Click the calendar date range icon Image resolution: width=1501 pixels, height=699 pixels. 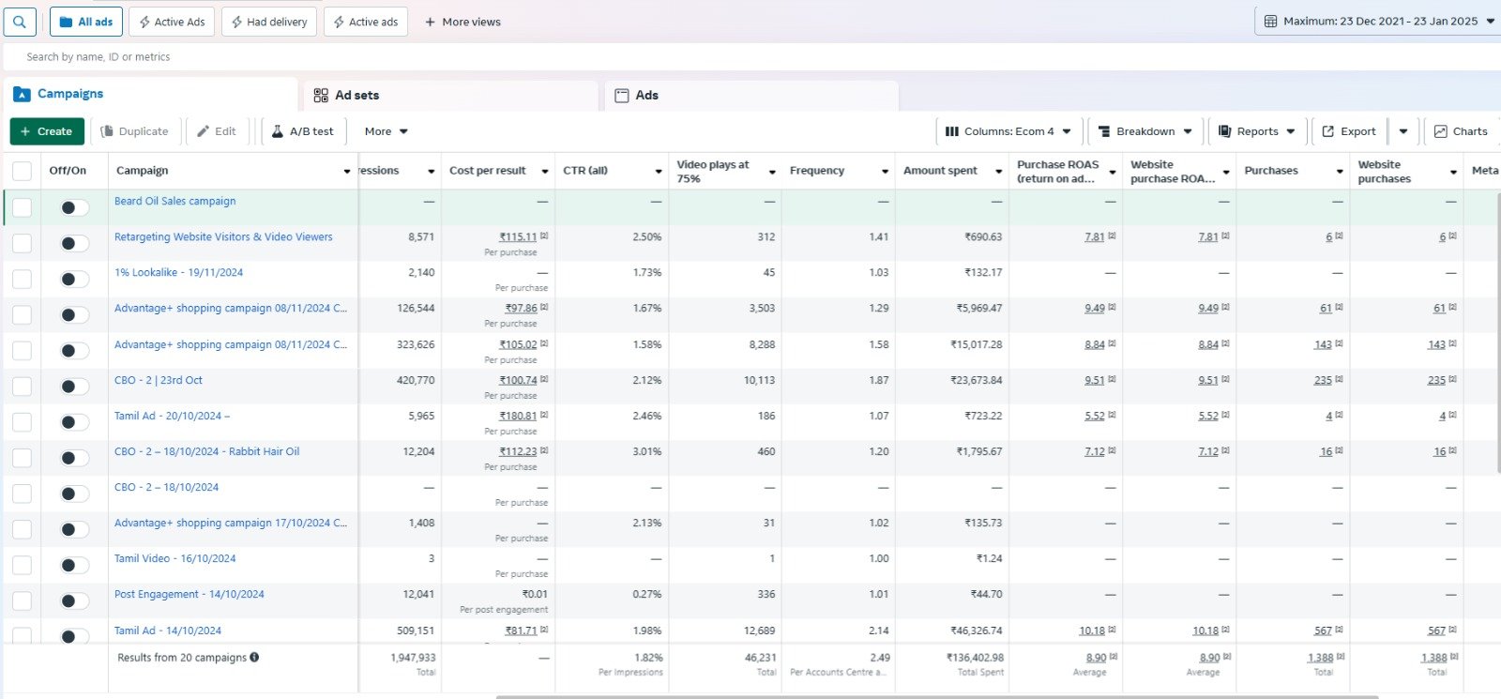click(1270, 22)
